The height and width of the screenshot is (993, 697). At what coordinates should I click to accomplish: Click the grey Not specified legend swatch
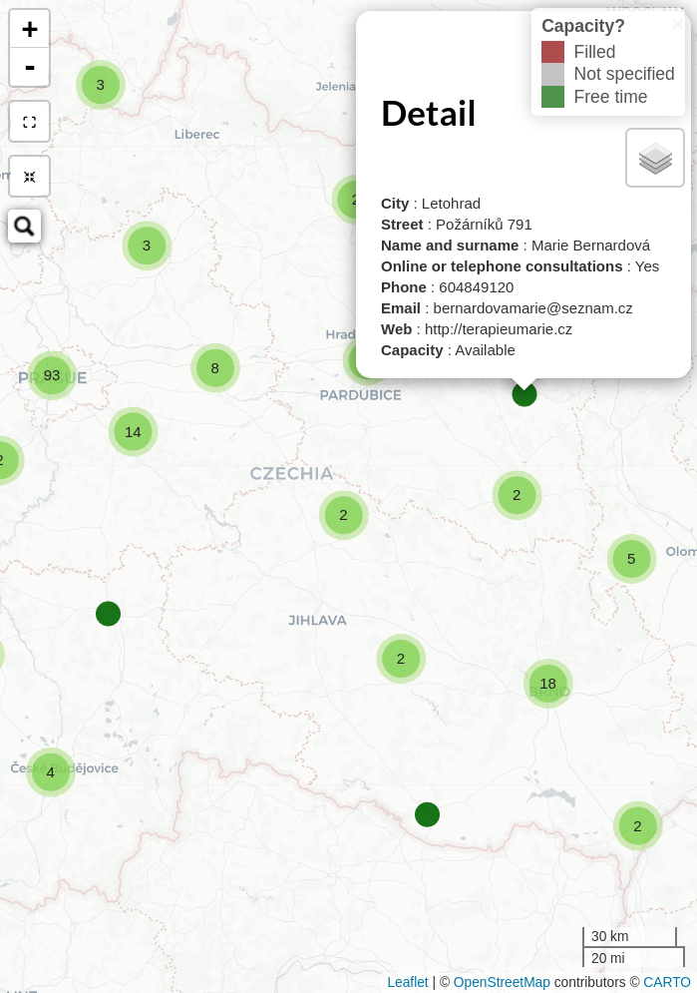[552, 74]
